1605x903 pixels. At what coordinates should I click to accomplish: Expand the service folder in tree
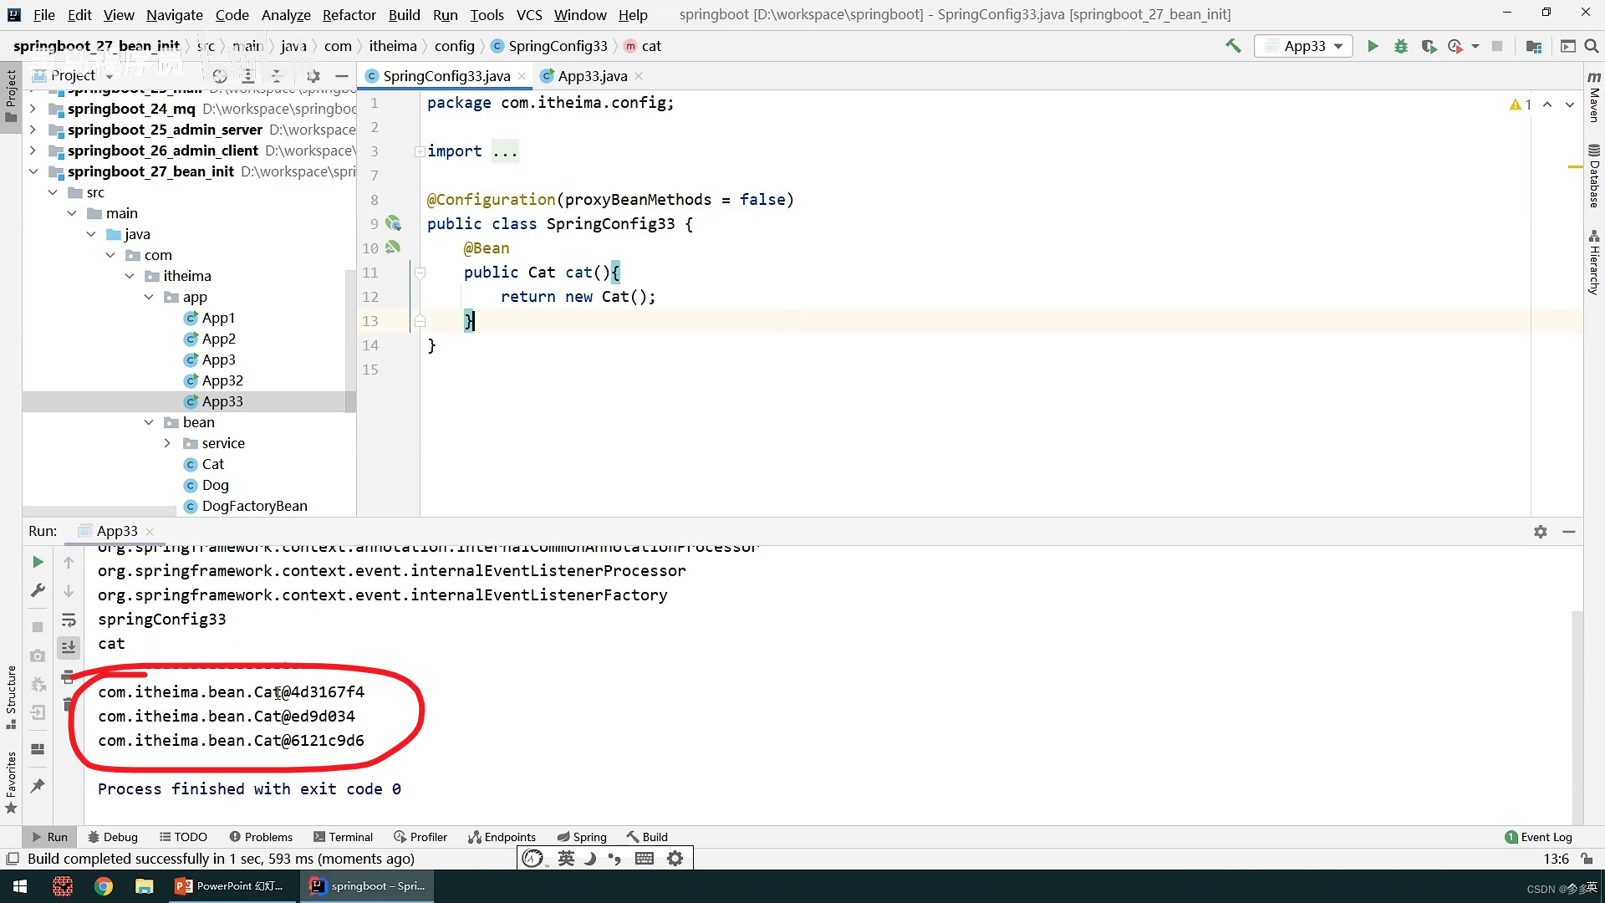(x=167, y=443)
